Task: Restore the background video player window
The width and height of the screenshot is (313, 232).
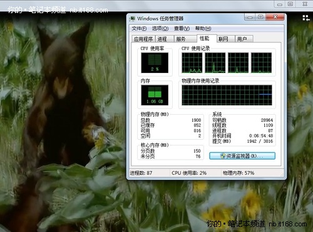Action: pyautogui.click(x=290, y=4)
